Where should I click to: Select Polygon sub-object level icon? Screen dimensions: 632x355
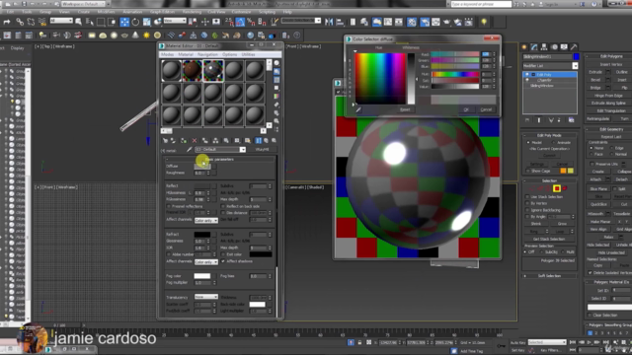(557, 188)
